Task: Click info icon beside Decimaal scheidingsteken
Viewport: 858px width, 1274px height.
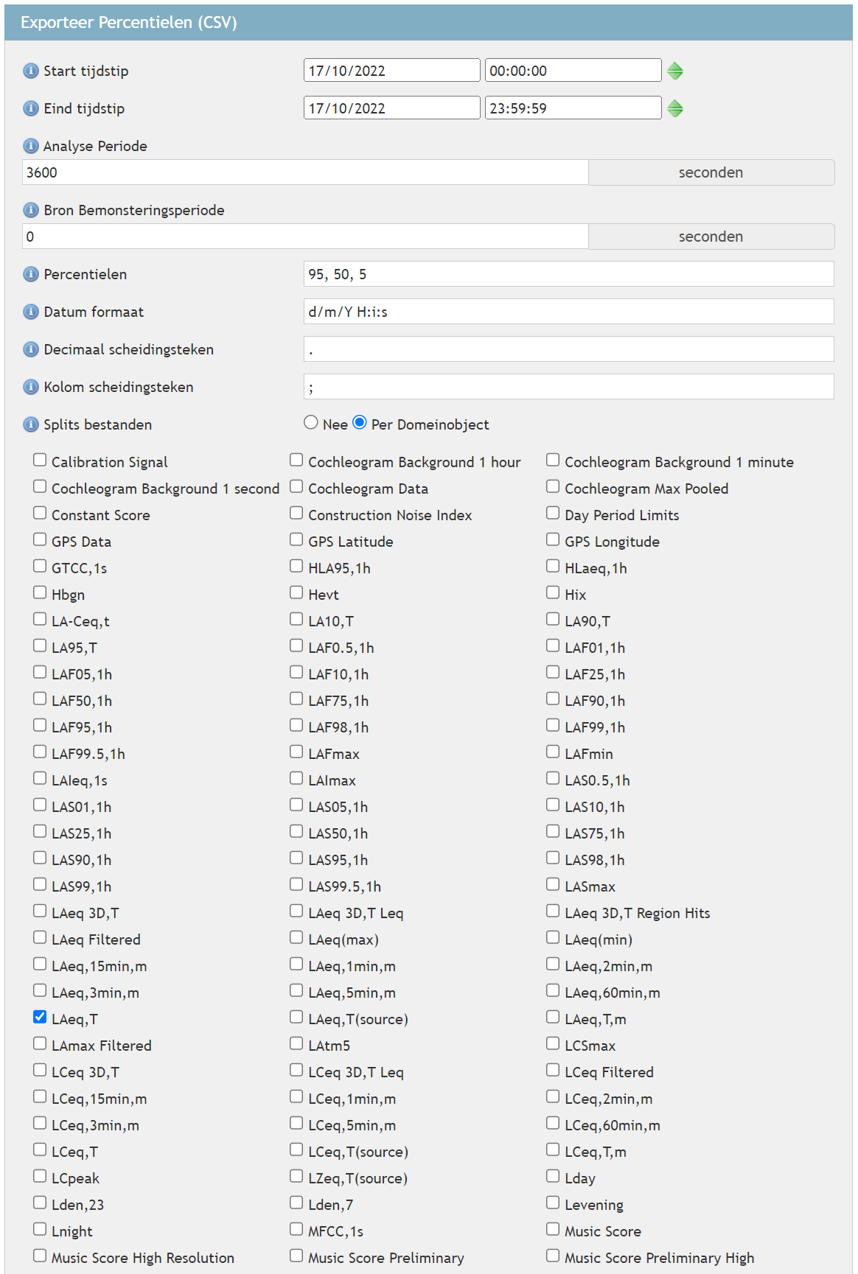Action: [31, 349]
